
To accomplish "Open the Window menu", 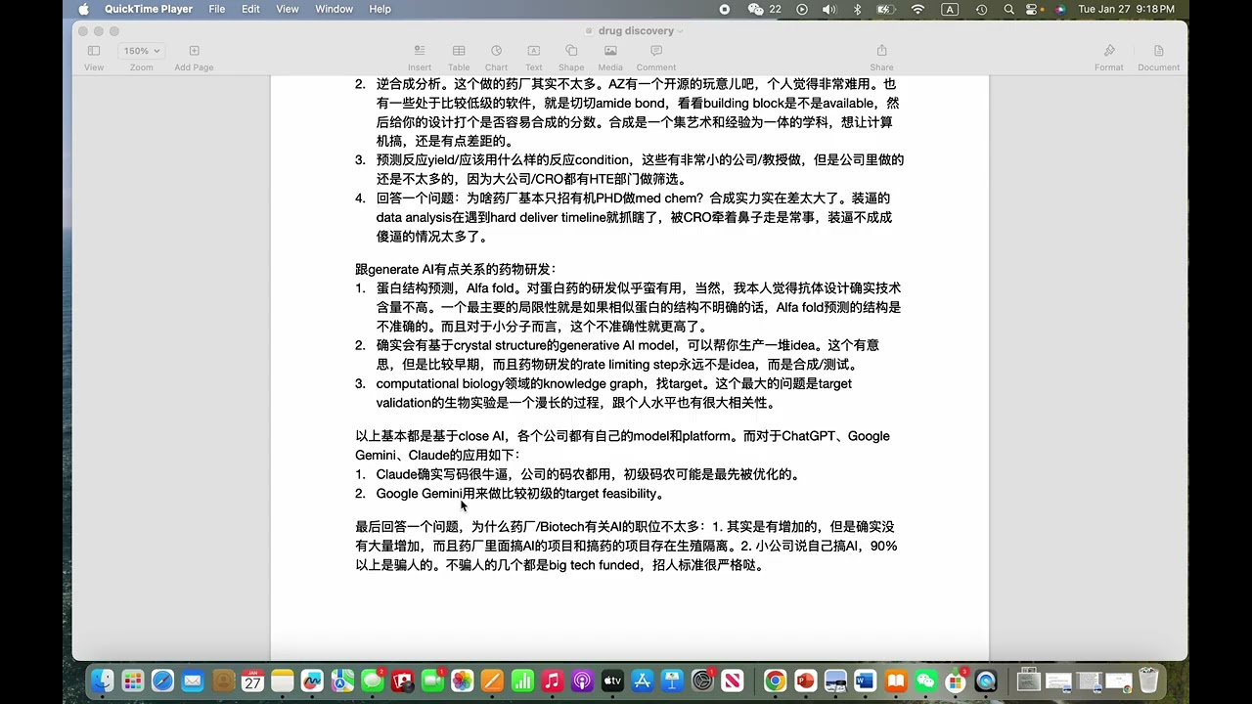I will (x=334, y=9).
